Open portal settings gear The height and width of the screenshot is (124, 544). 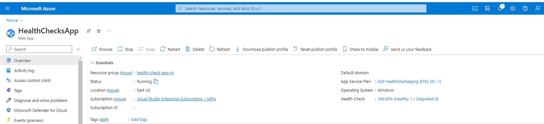512,8
